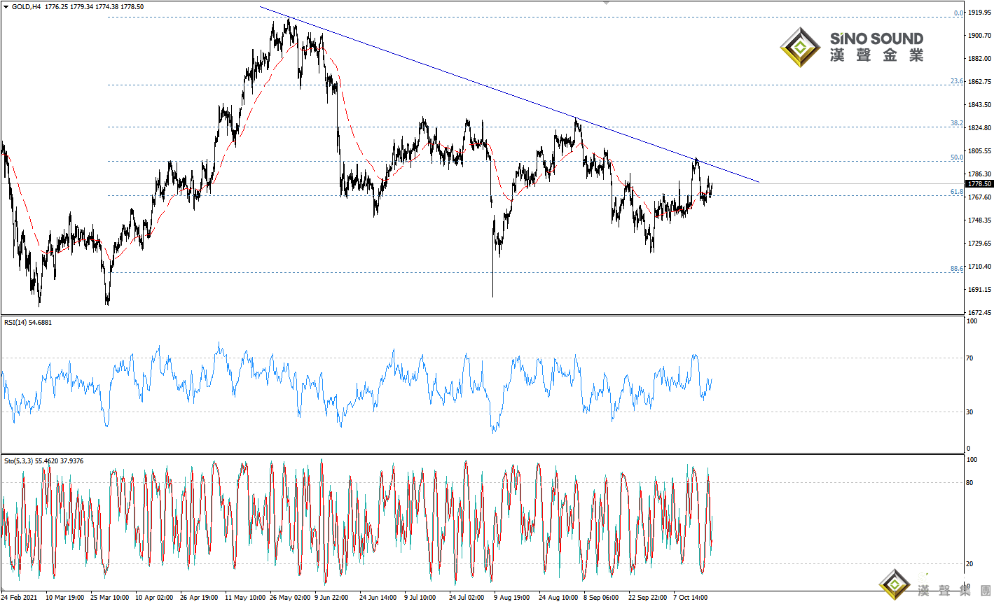Image resolution: width=994 pixels, height=604 pixels.
Task: Click the 24 Feb 2021 date label
Action: (20, 598)
